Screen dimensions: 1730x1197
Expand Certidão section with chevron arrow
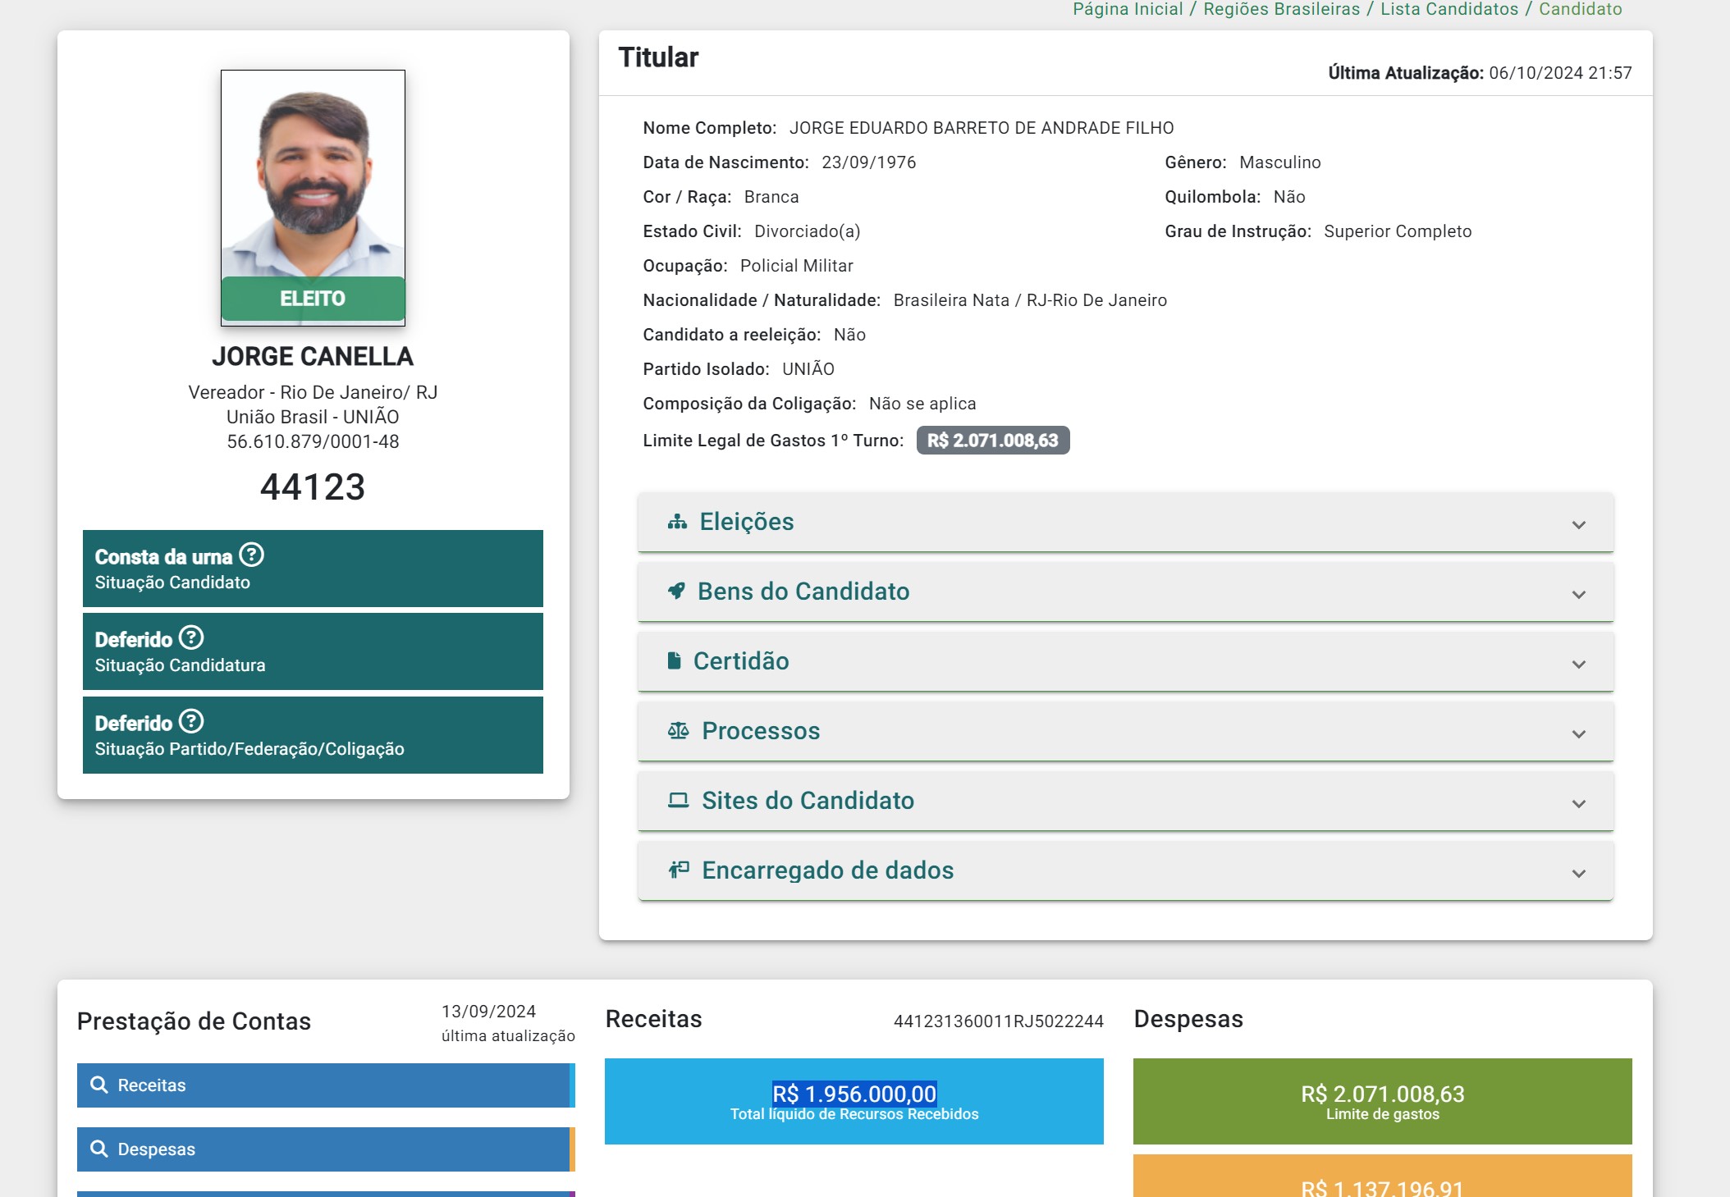point(1578,664)
